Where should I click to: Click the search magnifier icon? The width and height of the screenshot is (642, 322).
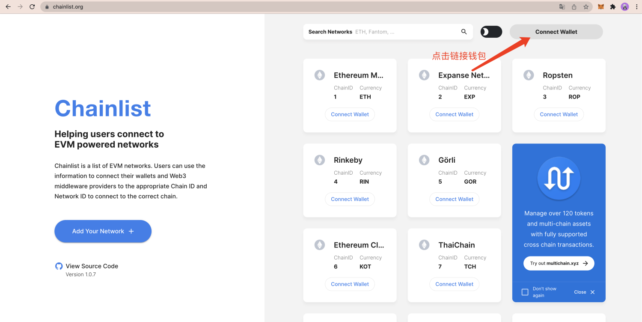tap(464, 32)
